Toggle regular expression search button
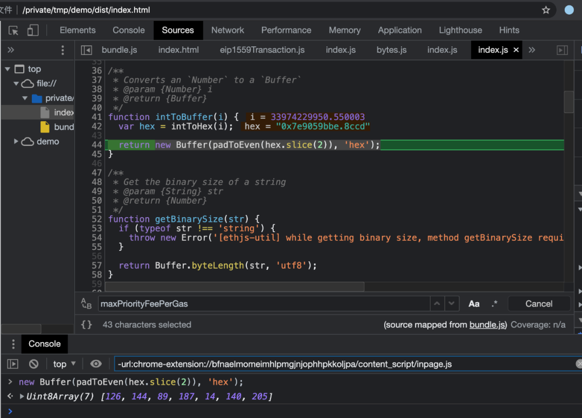Image resolution: width=582 pixels, height=418 pixels. (x=494, y=304)
